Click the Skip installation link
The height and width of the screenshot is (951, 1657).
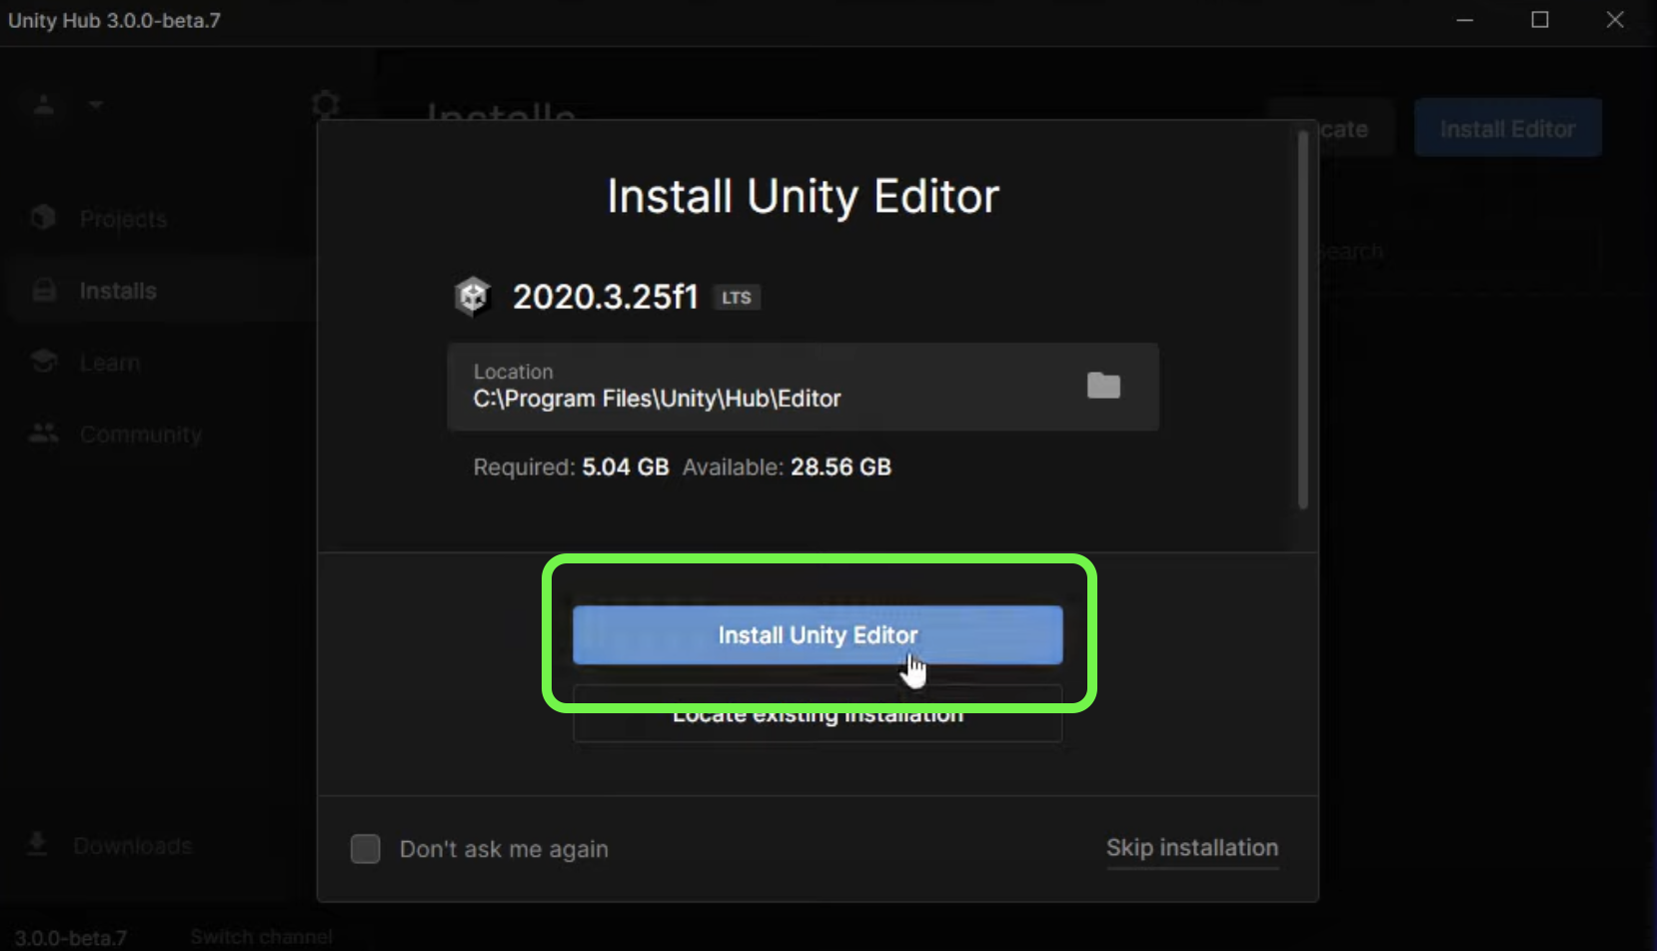click(1192, 848)
